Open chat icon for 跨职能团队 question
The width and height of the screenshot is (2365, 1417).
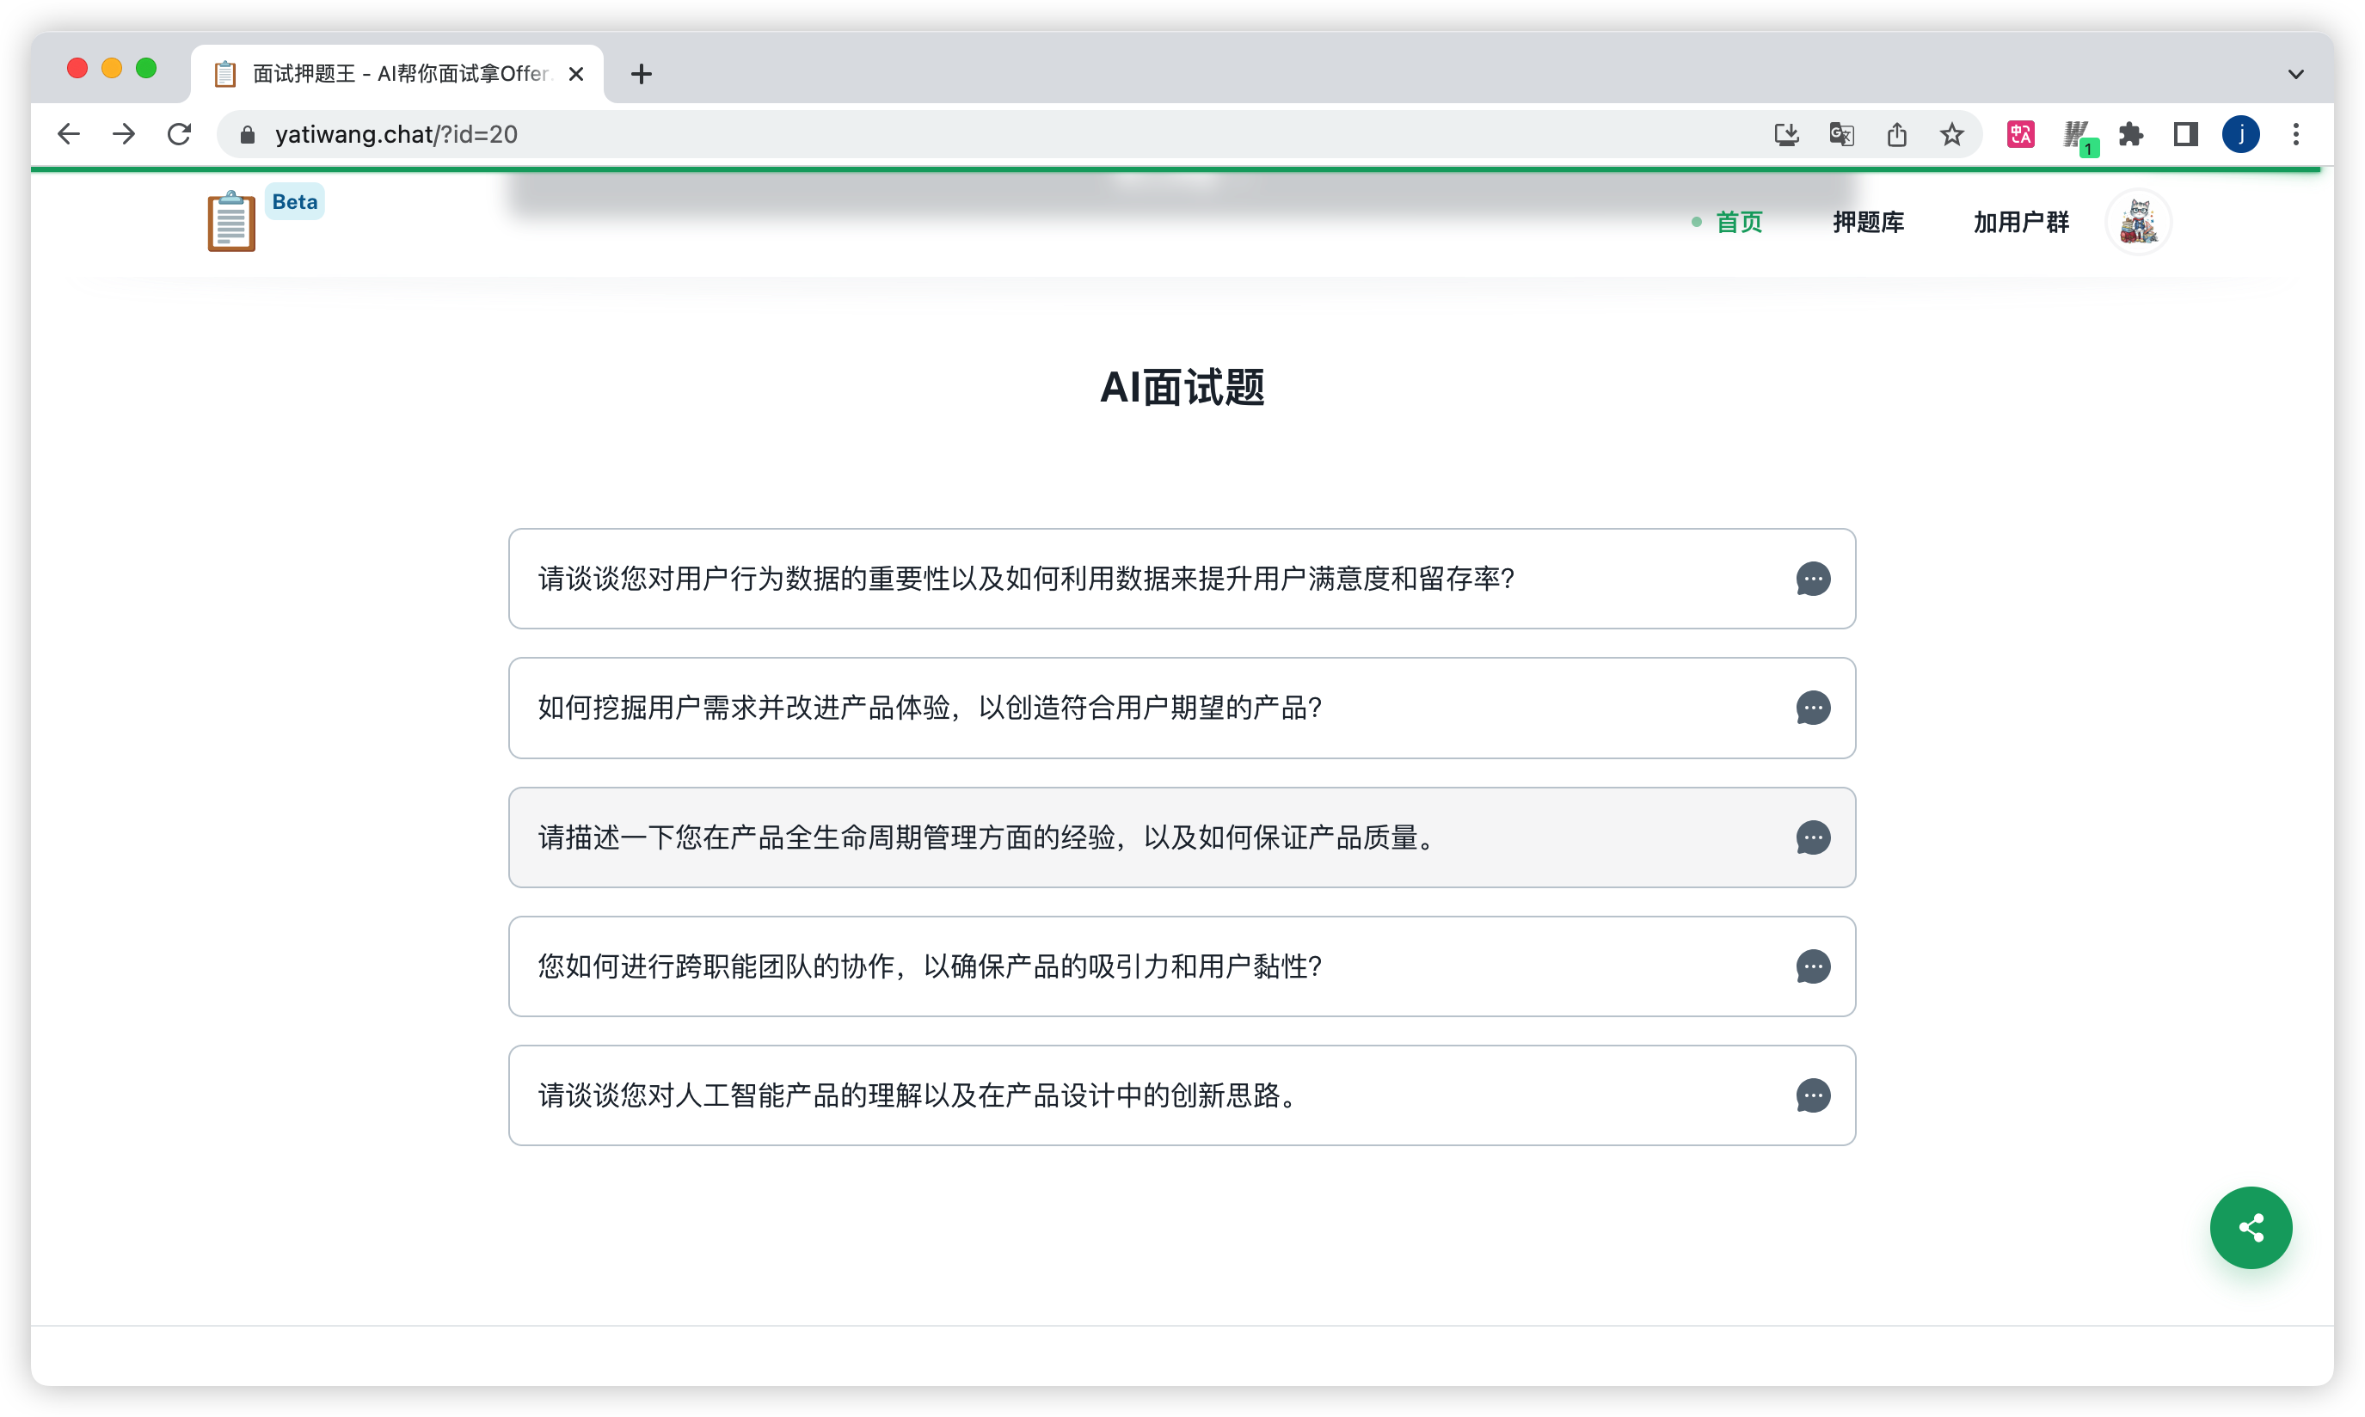(x=1812, y=966)
